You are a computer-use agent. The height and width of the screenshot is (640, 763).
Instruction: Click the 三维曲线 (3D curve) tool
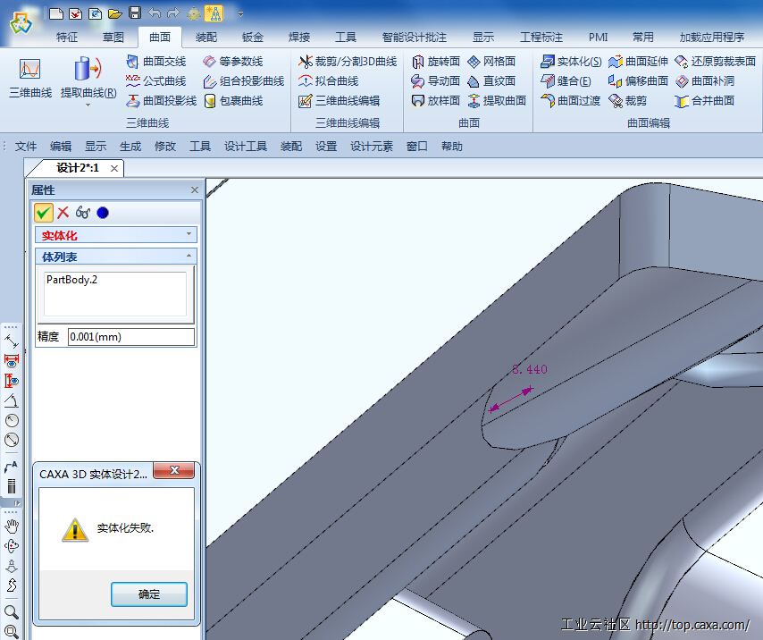(x=29, y=76)
